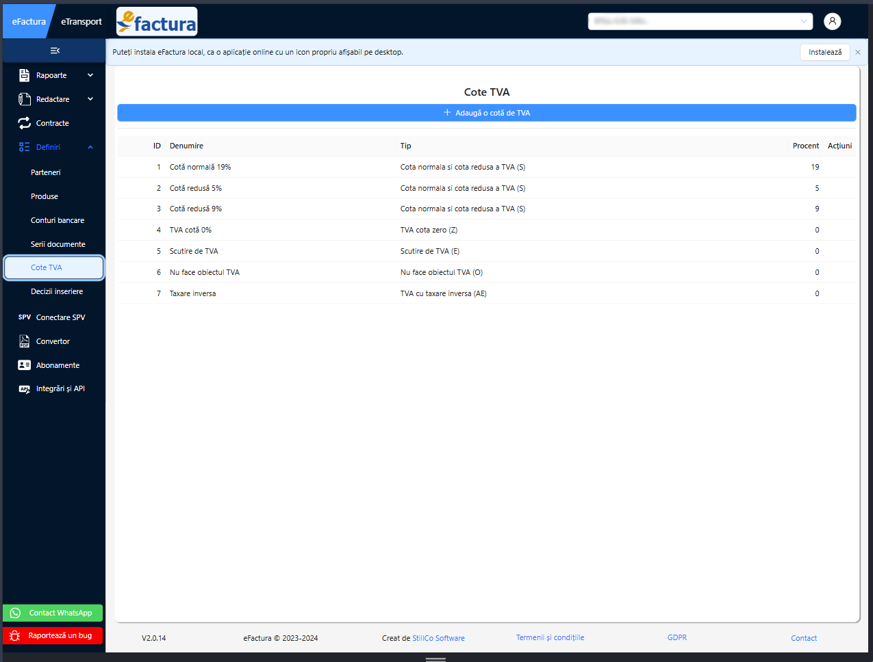Open Contracte menu item
The image size is (873, 662).
pyautogui.click(x=53, y=123)
